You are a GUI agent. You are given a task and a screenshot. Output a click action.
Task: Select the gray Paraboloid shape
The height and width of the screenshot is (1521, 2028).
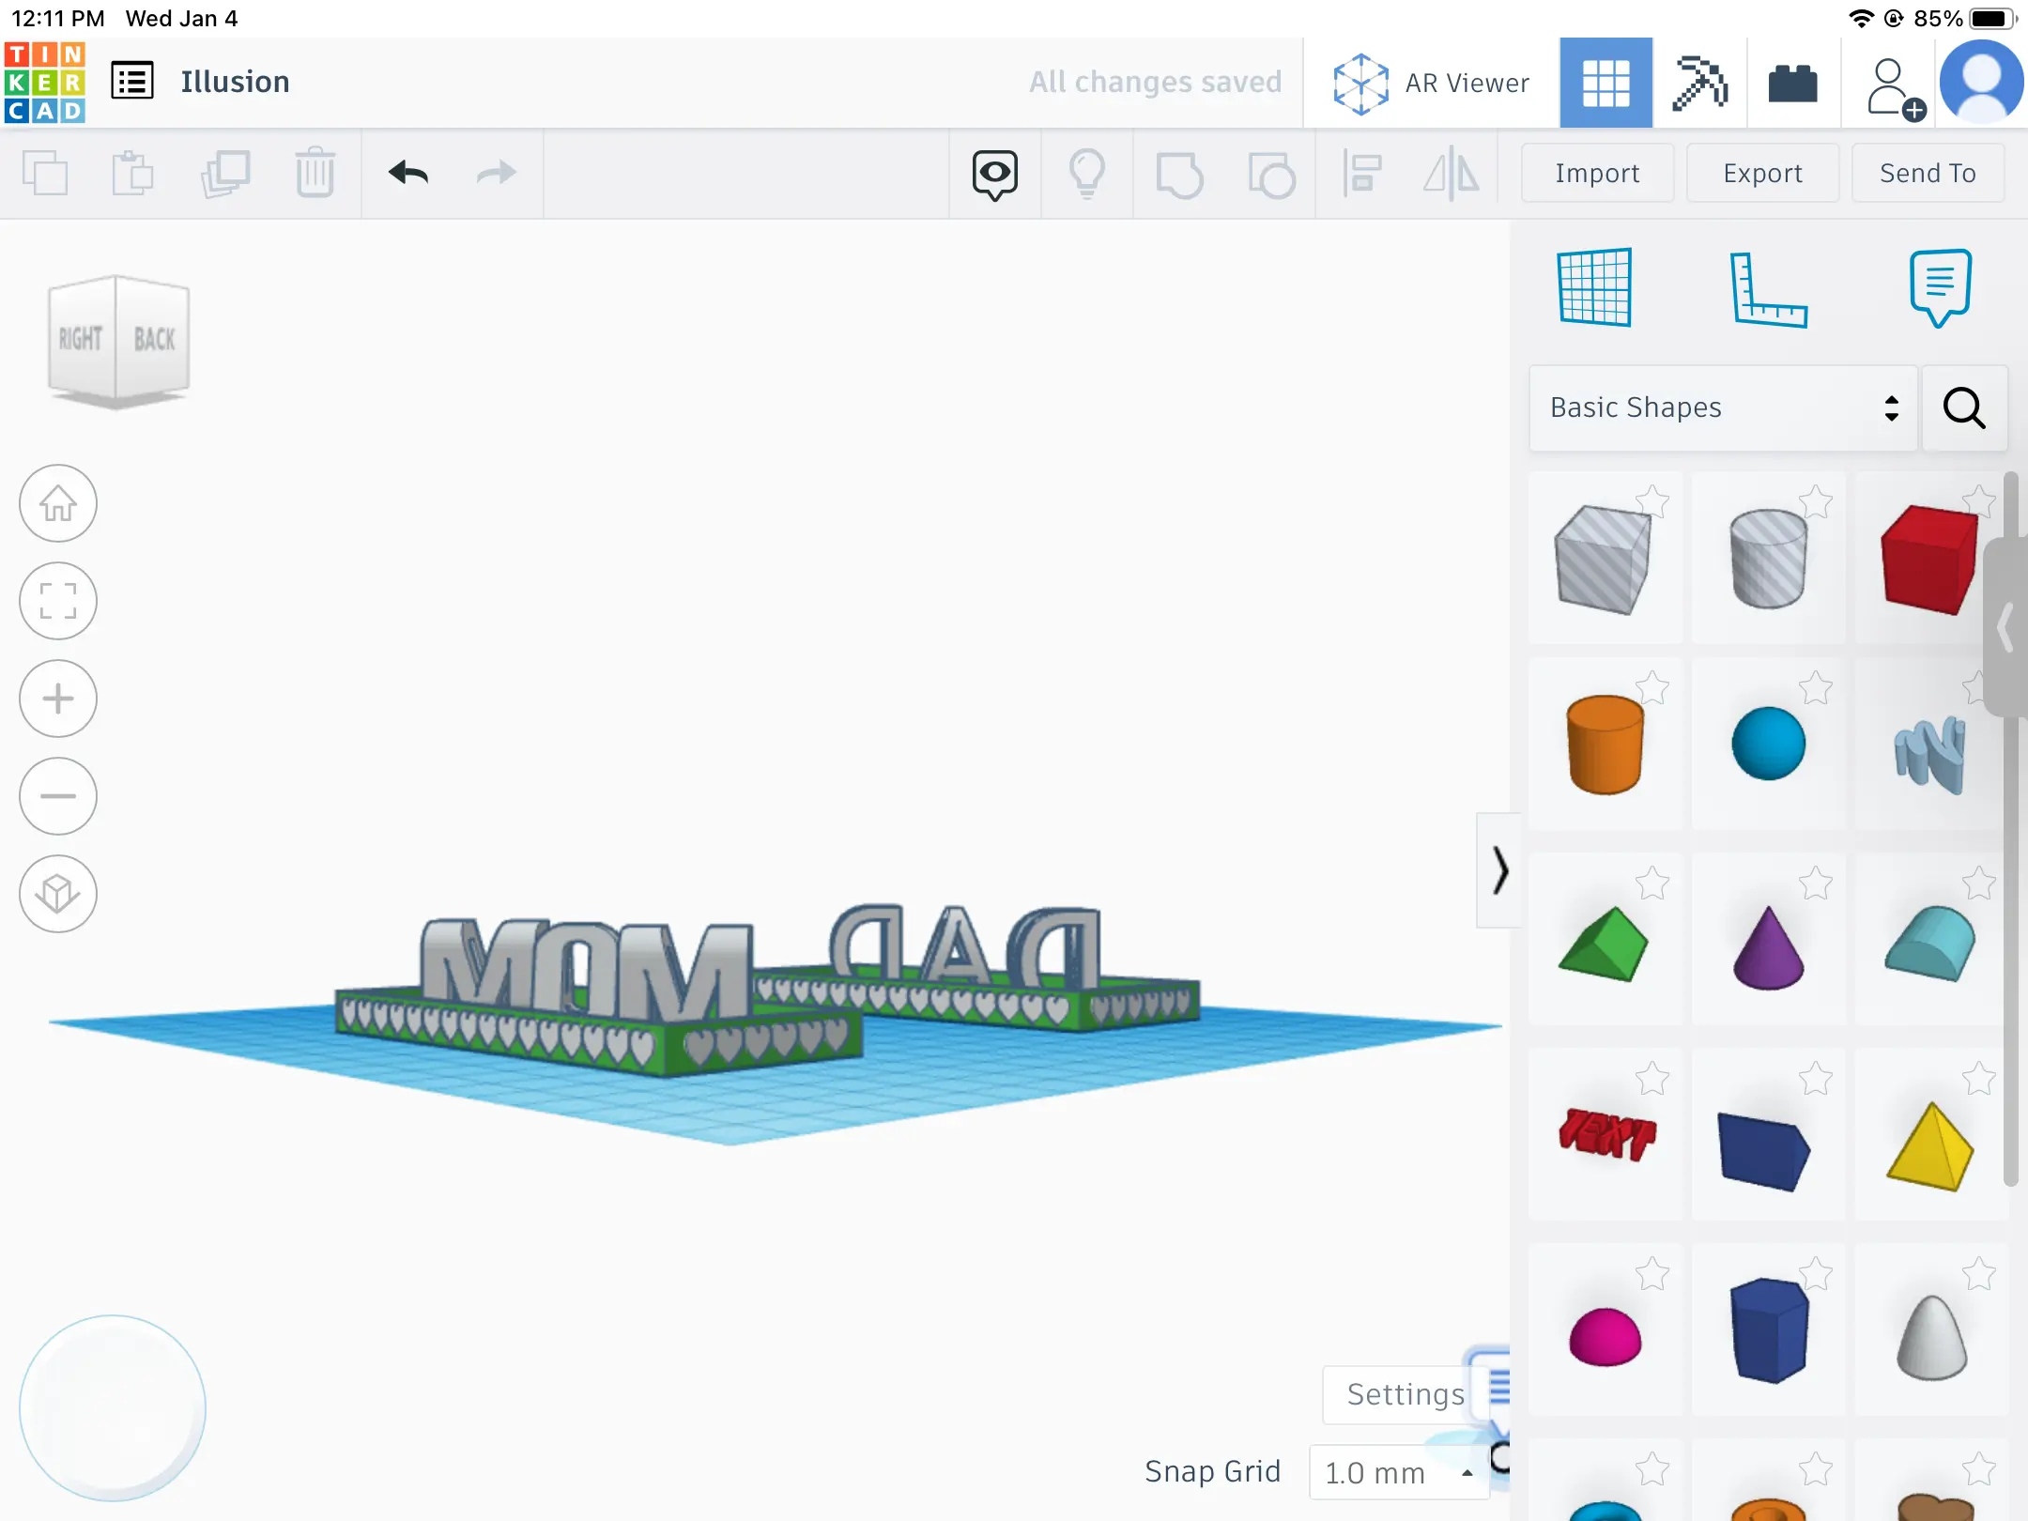(1932, 1337)
